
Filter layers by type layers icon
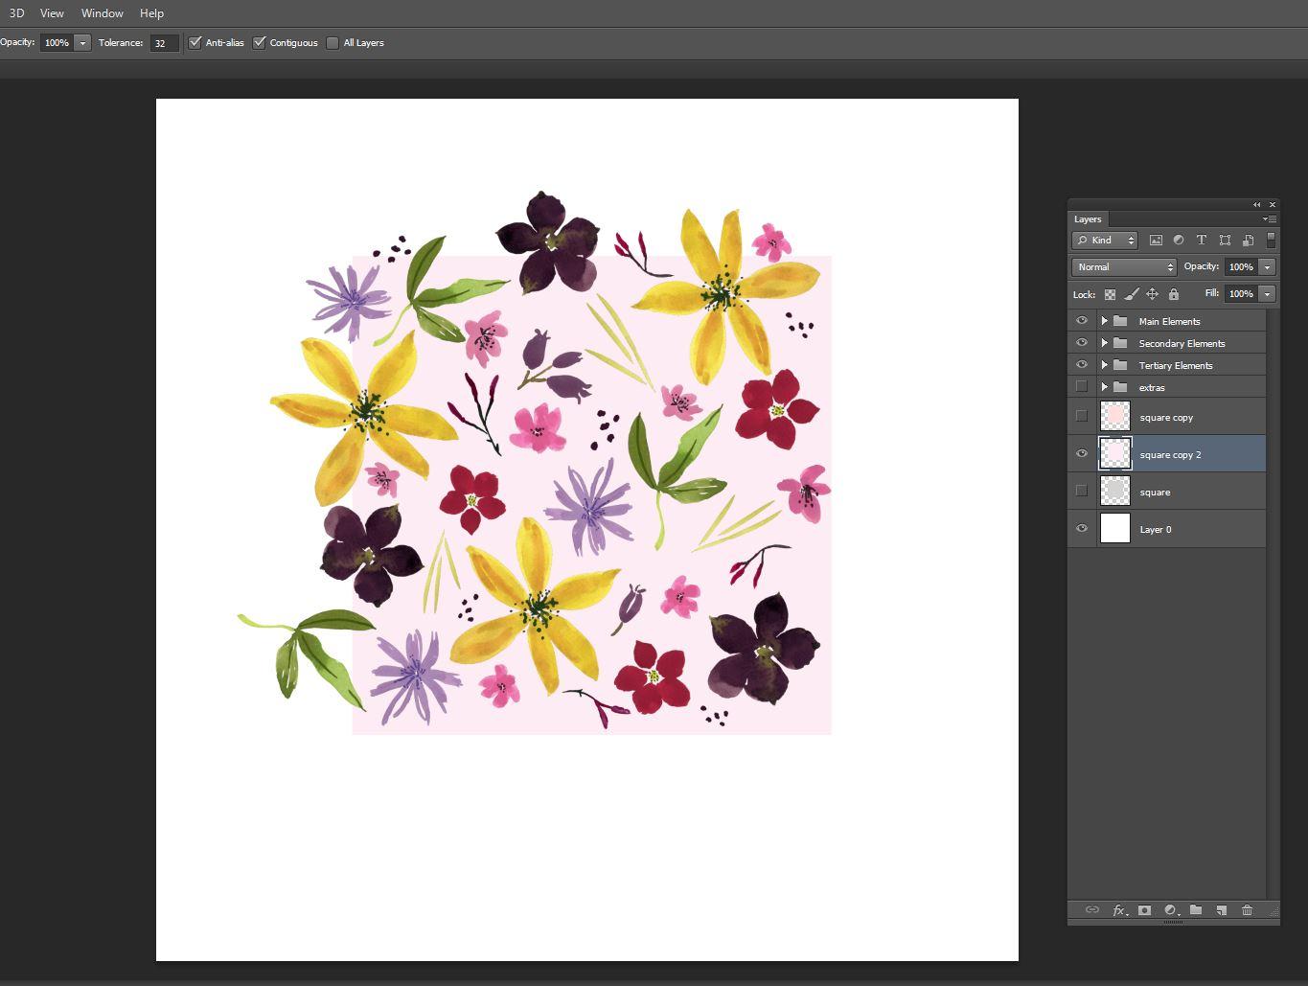coord(1202,241)
